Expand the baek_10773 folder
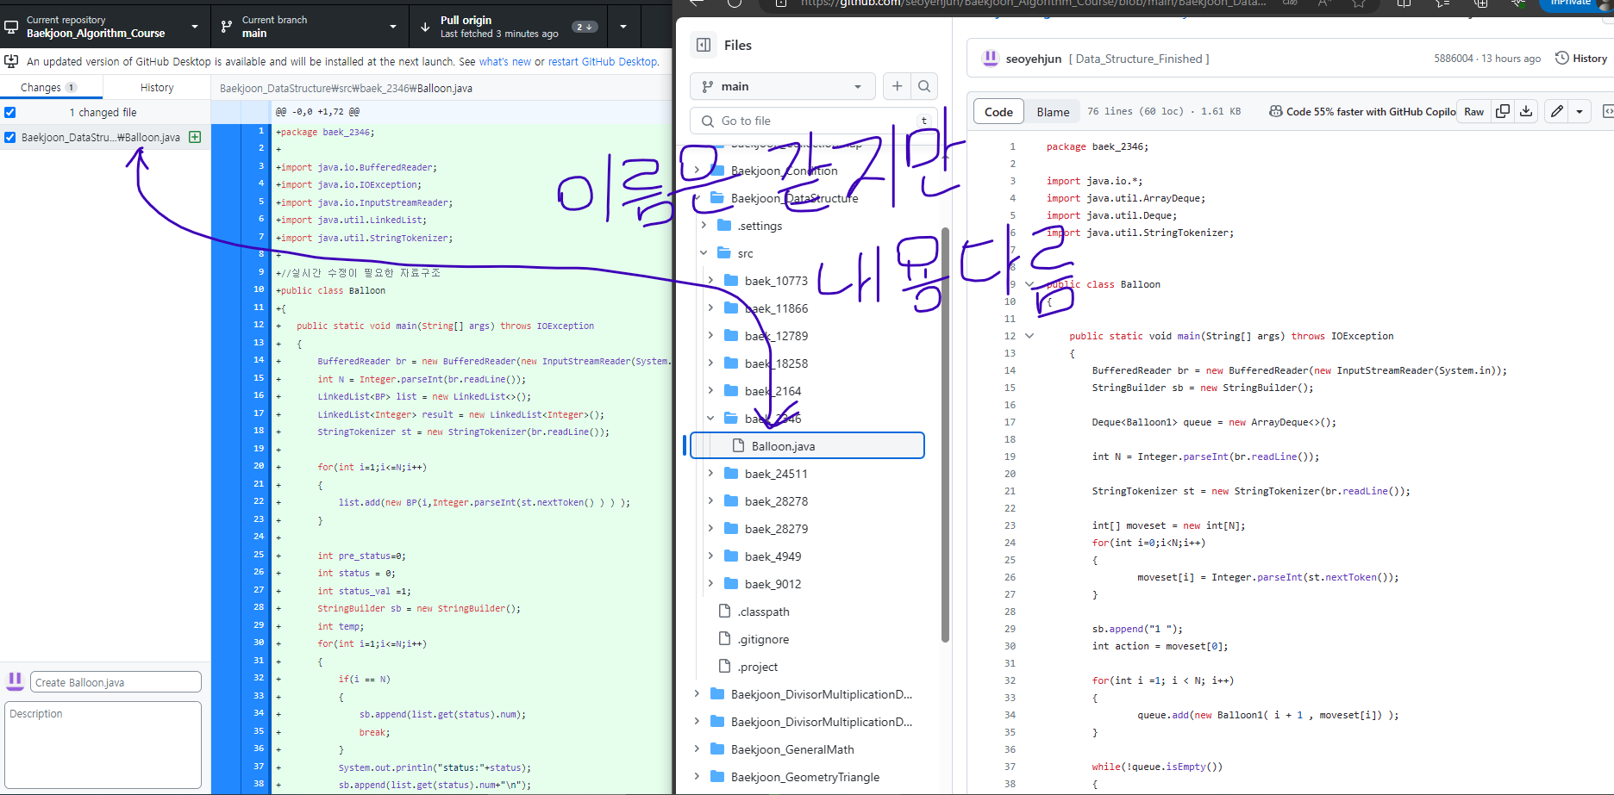Image resolution: width=1614 pixels, height=795 pixels. [710, 281]
